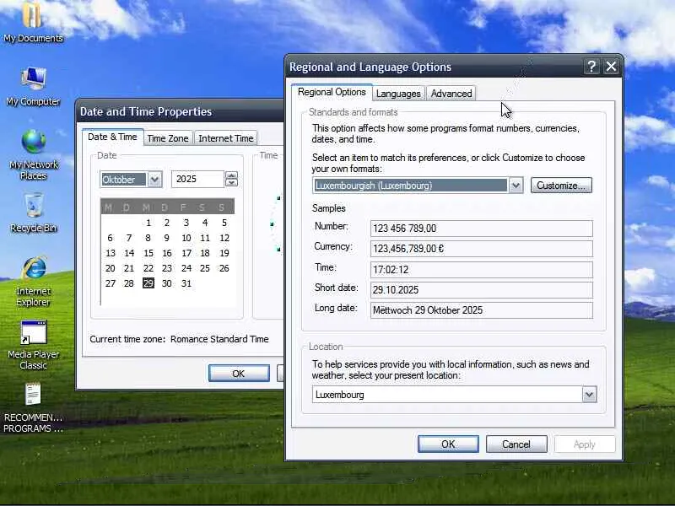The height and width of the screenshot is (506, 675).
Task: Click Cancel in Regional and Language Options
Action: point(516,444)
